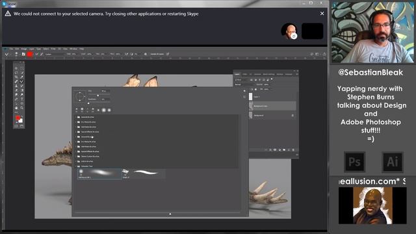Open the layer blend mode dropdown
The image size is (416, 234).
coord(244,84)
